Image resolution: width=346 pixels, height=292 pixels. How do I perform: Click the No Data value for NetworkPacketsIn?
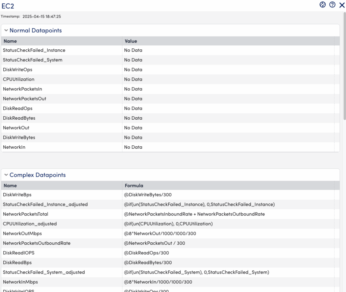click(133, 89)
